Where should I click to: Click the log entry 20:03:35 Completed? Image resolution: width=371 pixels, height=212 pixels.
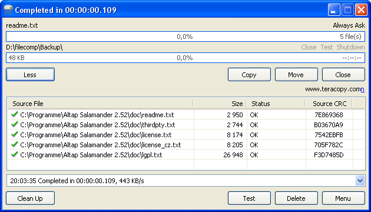click(x=77, y=181)
